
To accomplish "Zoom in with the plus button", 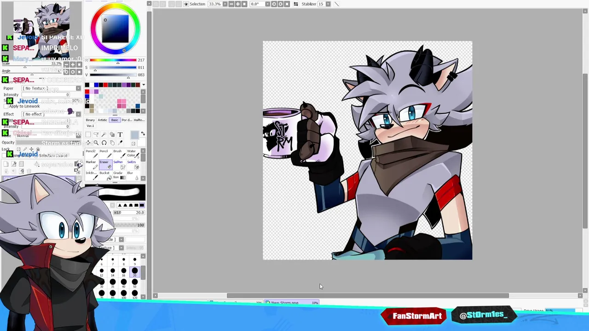I will pyautogui.click(x=238, y=4).
